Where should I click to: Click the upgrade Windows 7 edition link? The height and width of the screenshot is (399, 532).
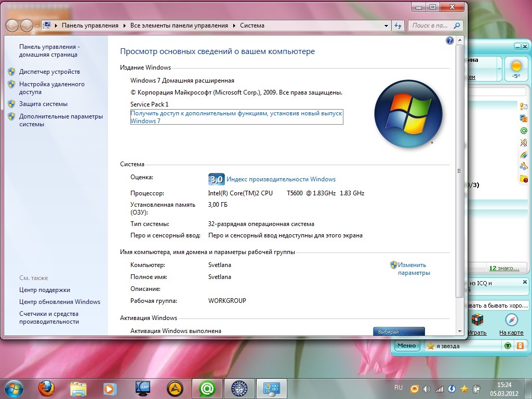(x=236, y=117)
